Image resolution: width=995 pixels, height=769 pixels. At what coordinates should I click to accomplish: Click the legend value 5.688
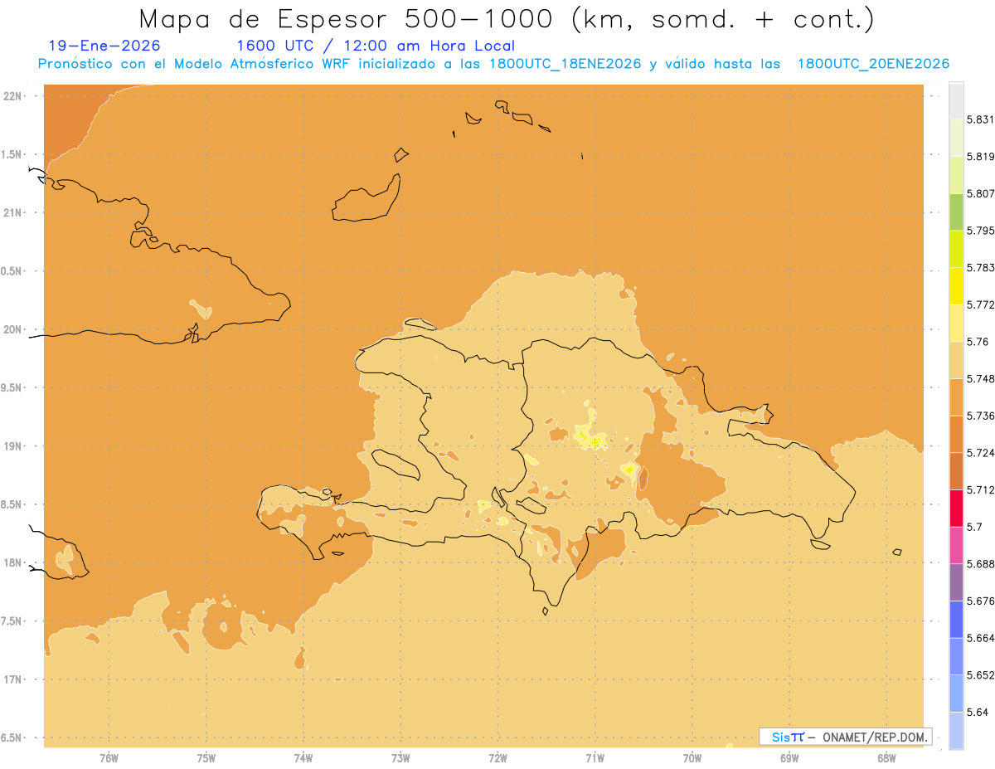point(981,564)
